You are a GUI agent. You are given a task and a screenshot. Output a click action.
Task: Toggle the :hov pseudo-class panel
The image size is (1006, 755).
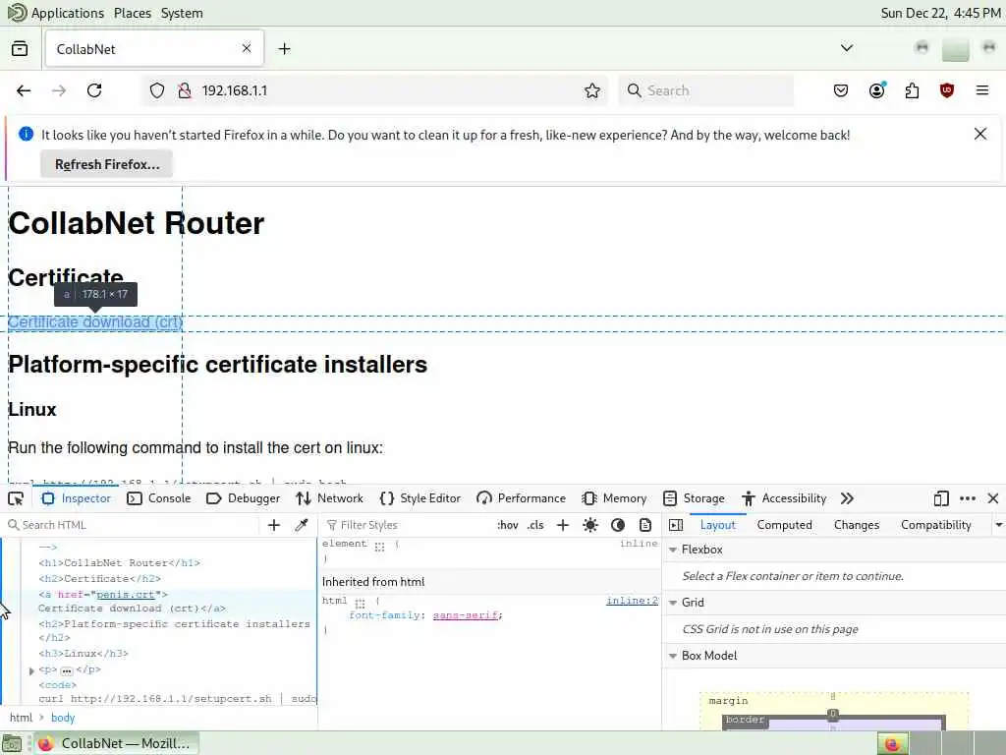pyautogui.click(x=508, y=525)
